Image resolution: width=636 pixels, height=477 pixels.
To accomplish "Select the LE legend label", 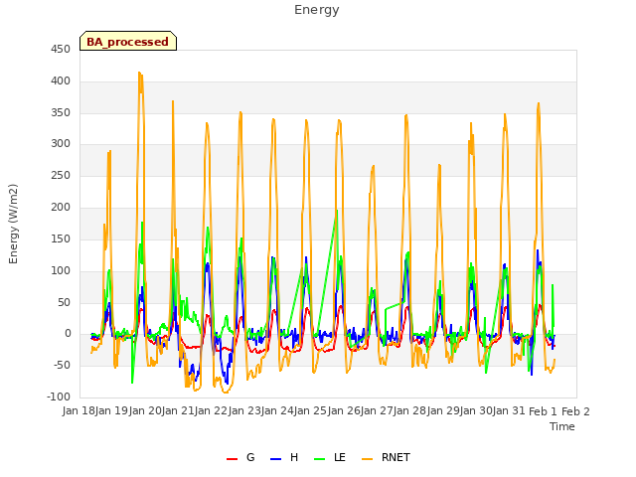I will (x=340, y=457).
